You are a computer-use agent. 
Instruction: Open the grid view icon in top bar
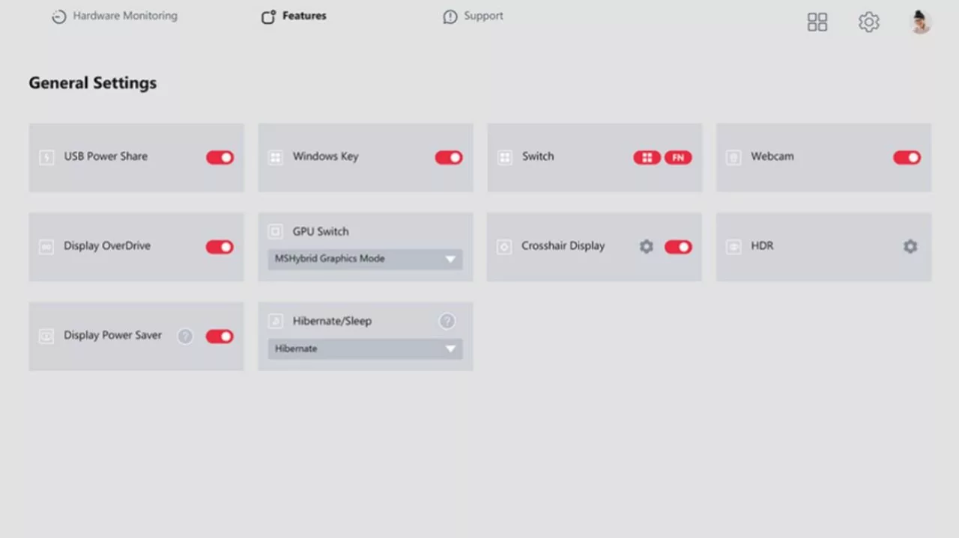click(x=817, y=22)
